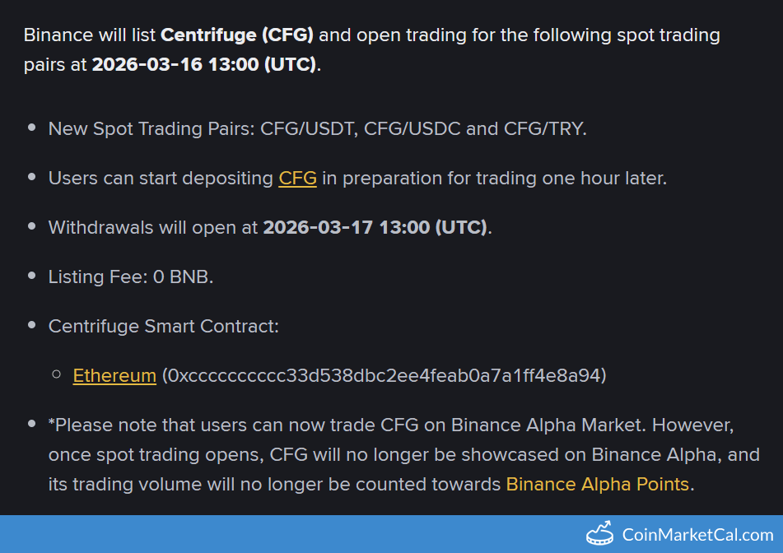This screenshot has height=553, width=783.
Task: Open the Ethereum contract link
Action: (114, 375)
